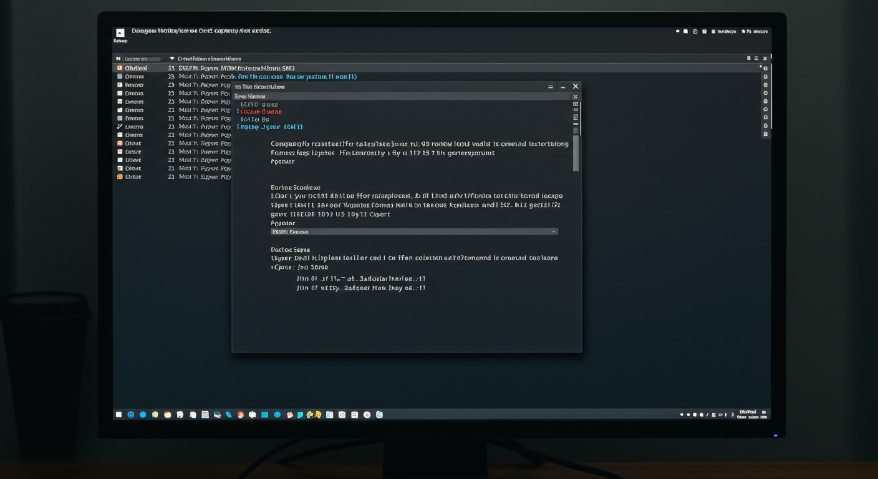Close the front dialog with its X button

click(576, 87)
